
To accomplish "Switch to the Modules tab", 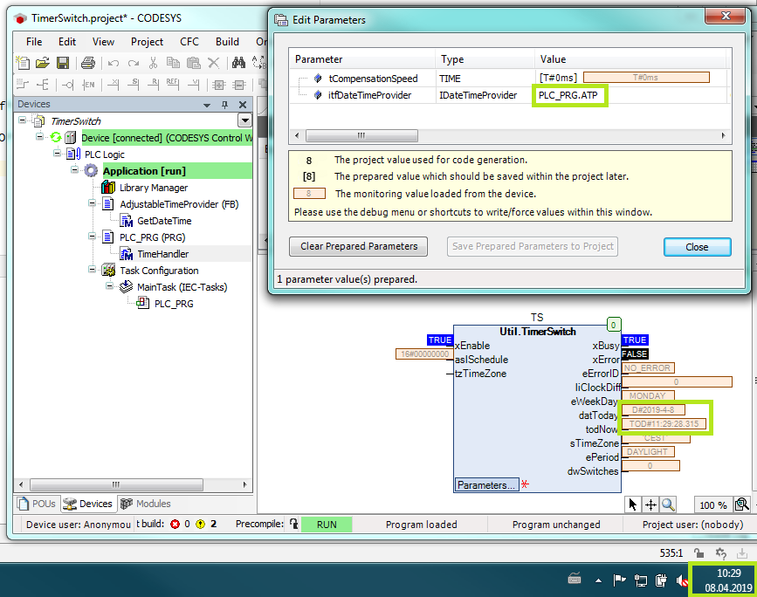I will (x=146, y=504).
